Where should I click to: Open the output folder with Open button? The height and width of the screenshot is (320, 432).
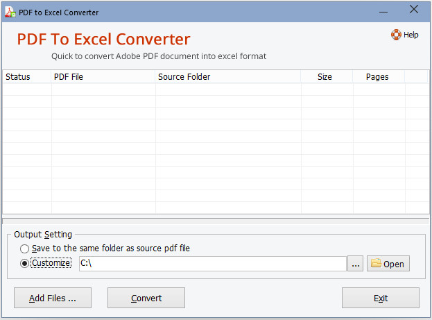pyautogui.click(x=388, y=264)
